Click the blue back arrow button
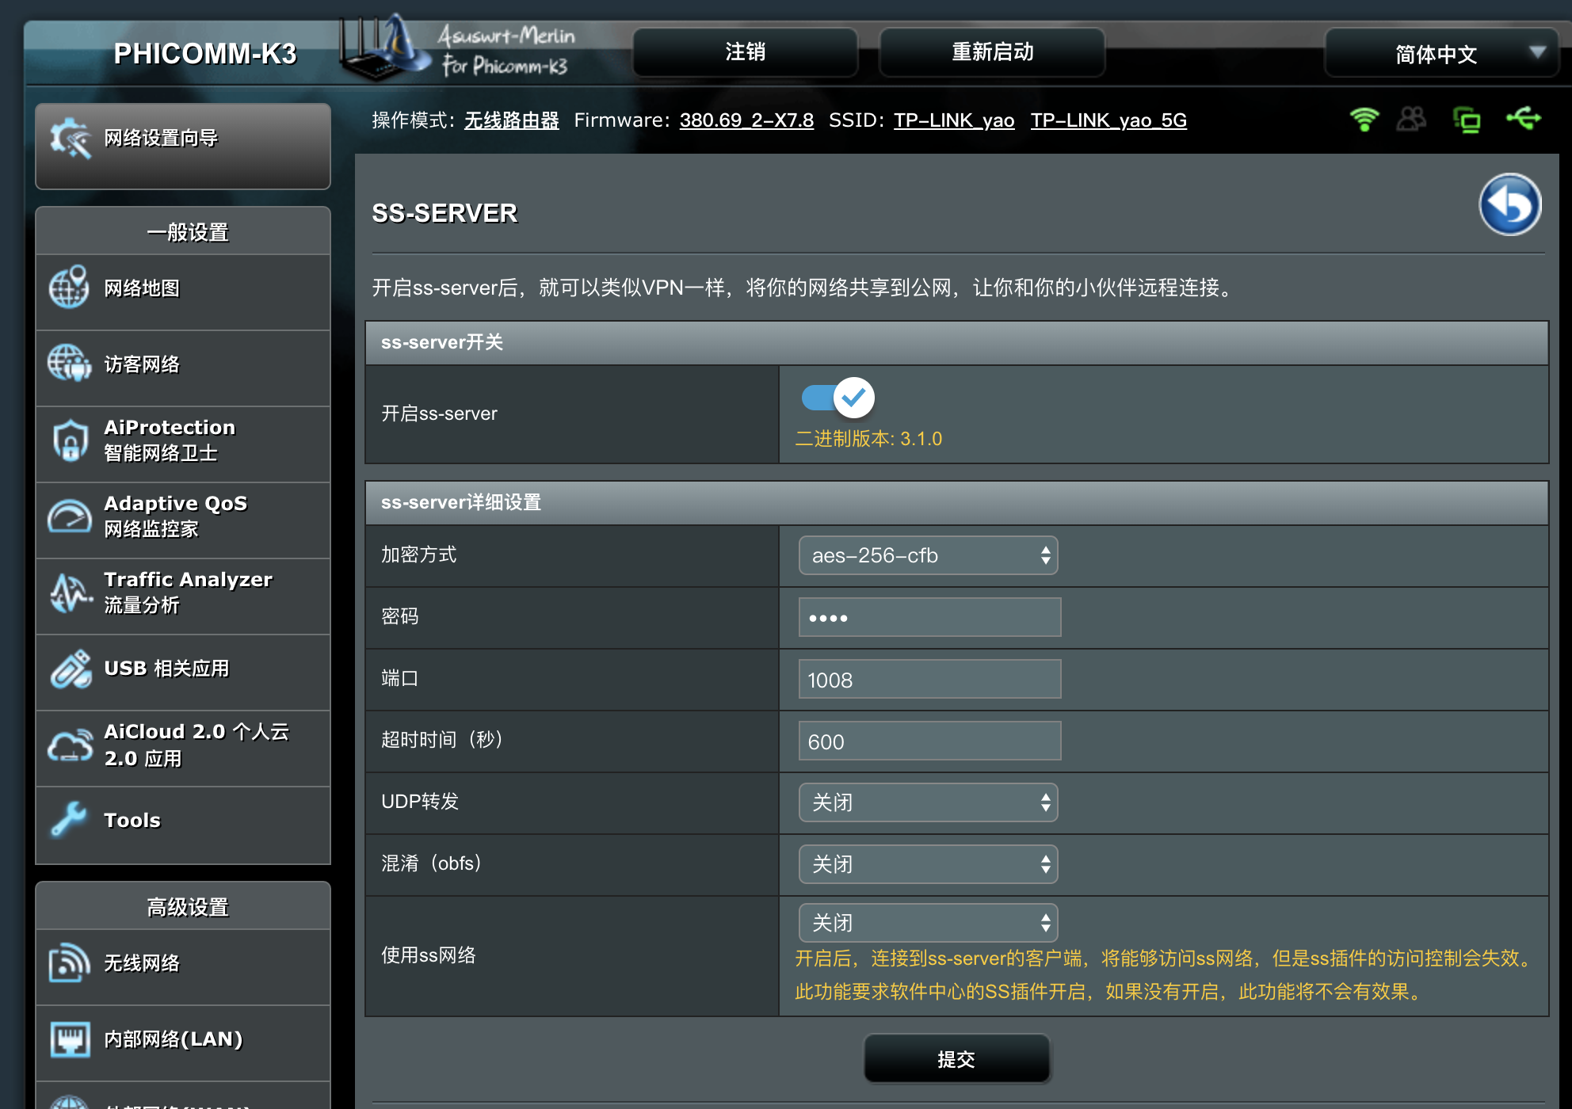The width and height of the screenshot is (1572, 1109). coord(1510,204)
